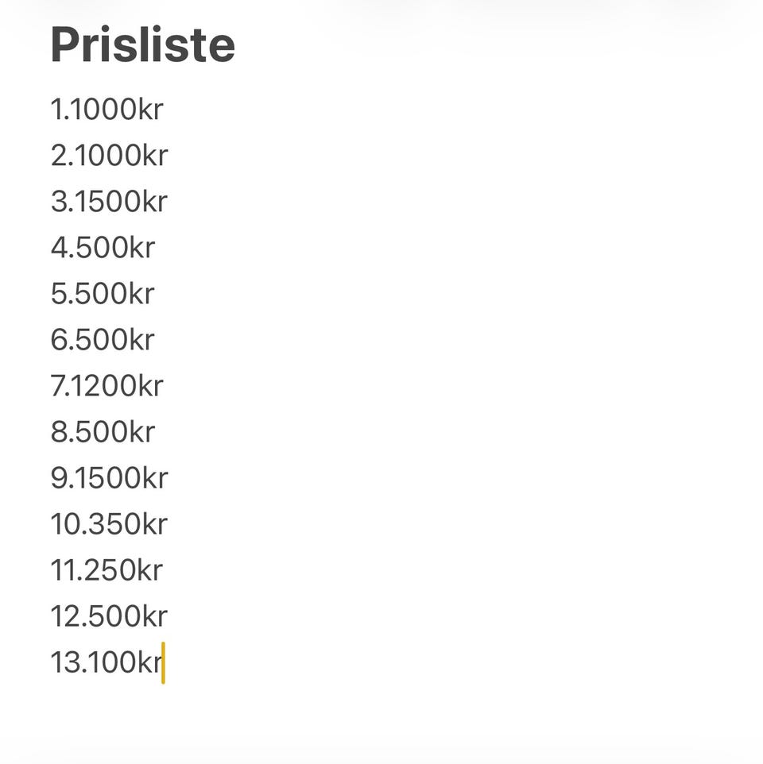Tap the 5.500kr line

coord(103,293)
